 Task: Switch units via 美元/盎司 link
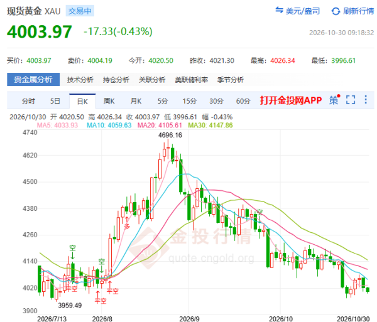(303, 11)
